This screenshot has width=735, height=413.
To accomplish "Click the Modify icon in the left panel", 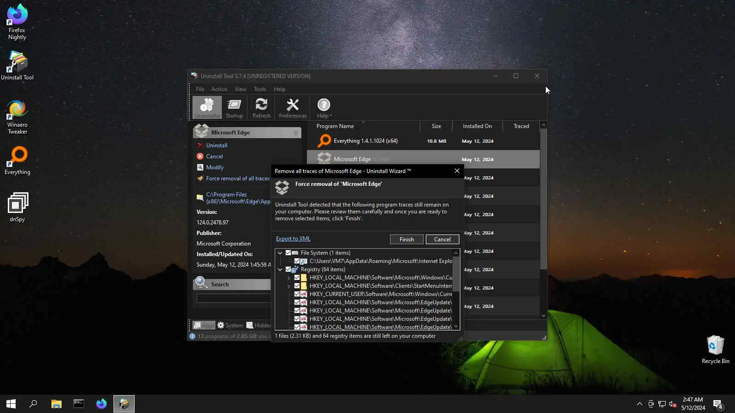I will 200,167.
